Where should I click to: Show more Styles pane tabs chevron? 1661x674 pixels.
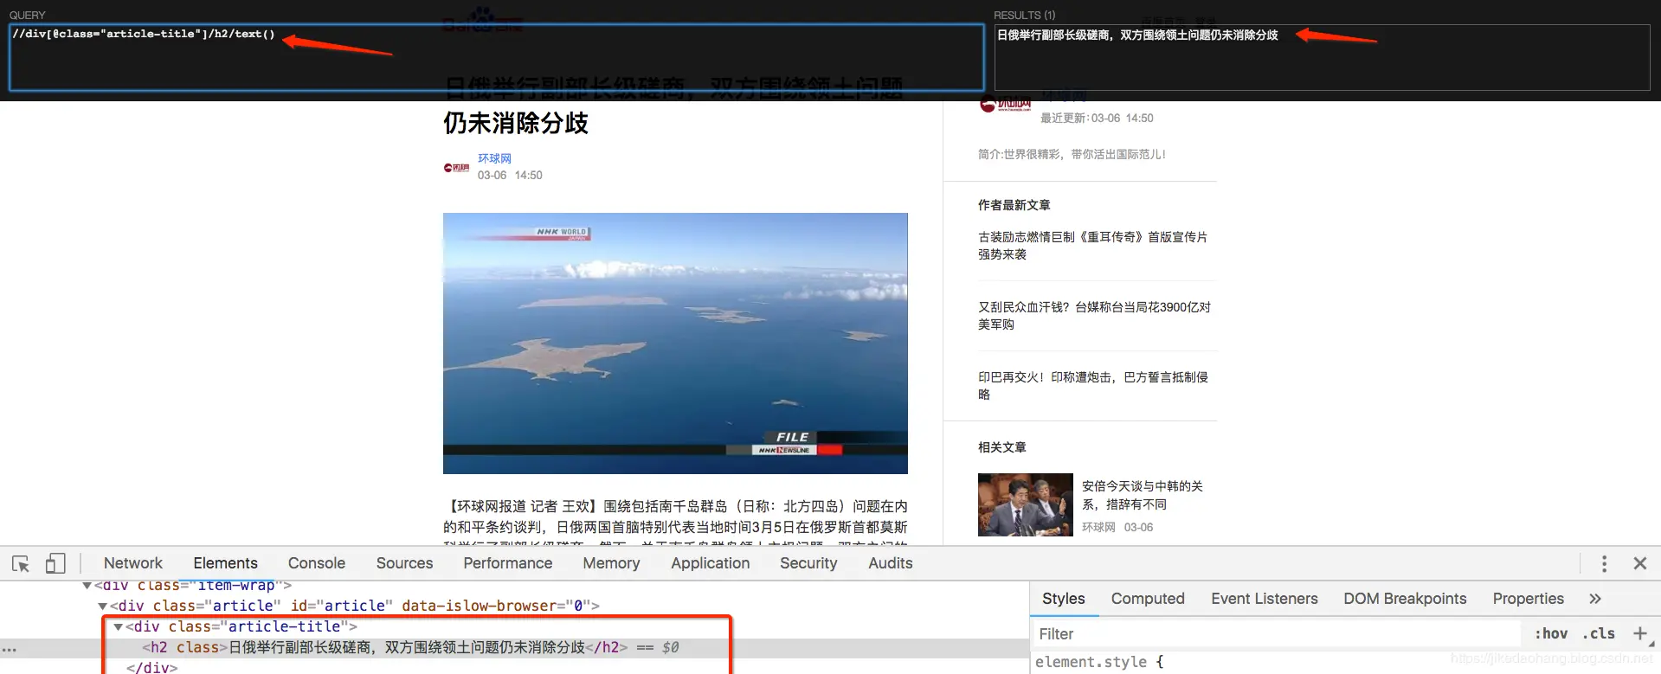(1595, 599)
